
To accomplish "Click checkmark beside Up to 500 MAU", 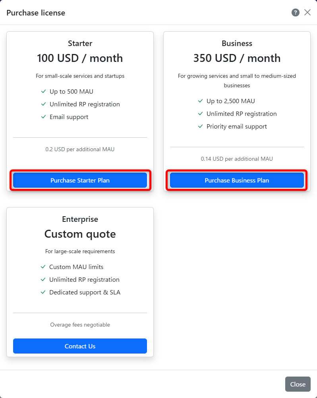I will [x=44, y=92].
